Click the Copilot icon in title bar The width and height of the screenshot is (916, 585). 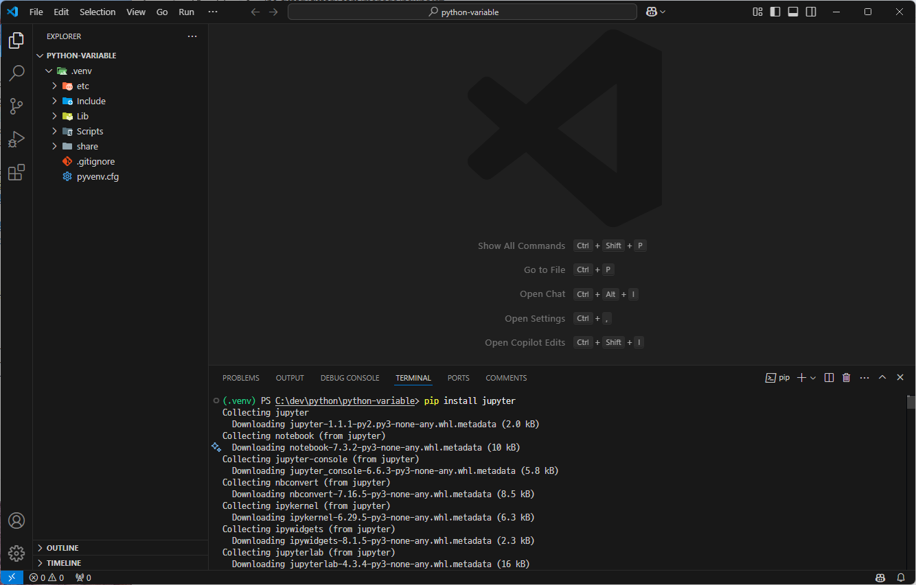[652, 12]
